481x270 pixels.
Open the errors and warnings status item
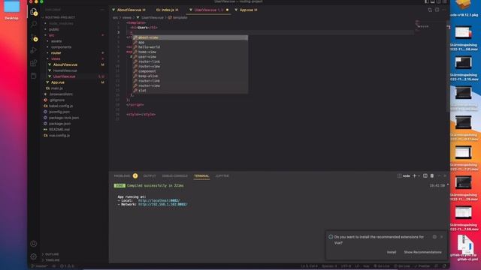[x=67, y=266]
